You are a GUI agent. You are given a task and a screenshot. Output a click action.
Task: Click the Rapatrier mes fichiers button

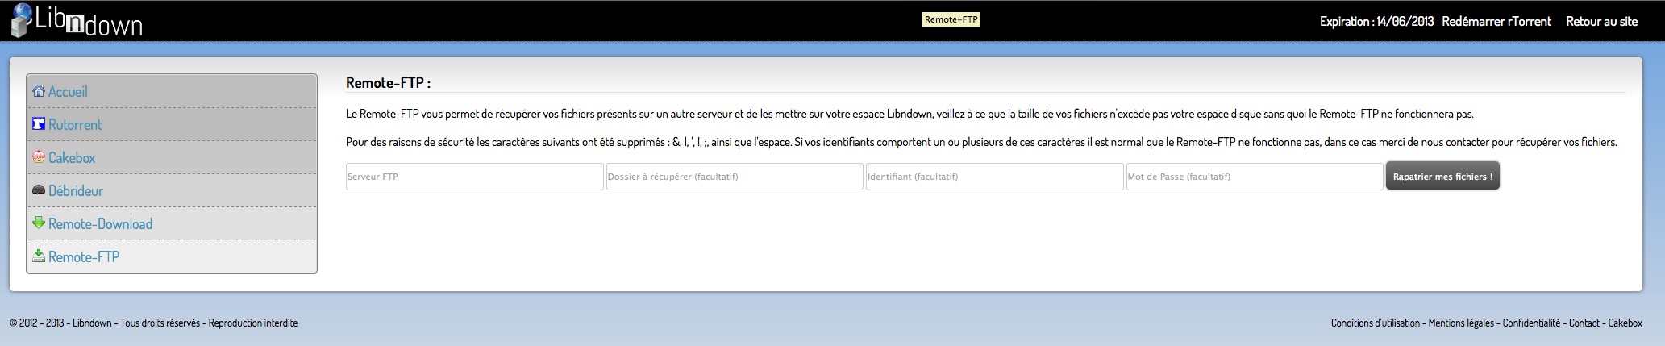tap(1442, 177)
